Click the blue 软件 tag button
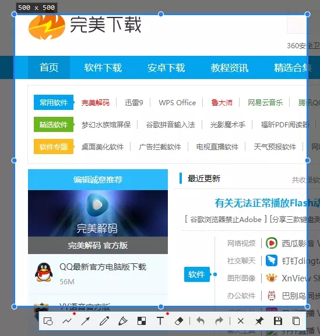This screenshot has width=320, height=336. click(196, 274)
